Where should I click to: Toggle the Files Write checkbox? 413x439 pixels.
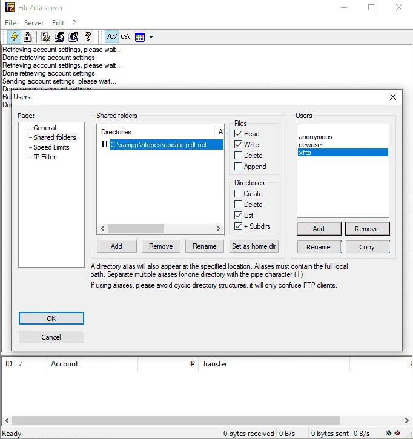click(x=238, y=145)
